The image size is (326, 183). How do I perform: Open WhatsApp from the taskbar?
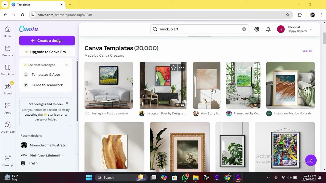(185, 177)
